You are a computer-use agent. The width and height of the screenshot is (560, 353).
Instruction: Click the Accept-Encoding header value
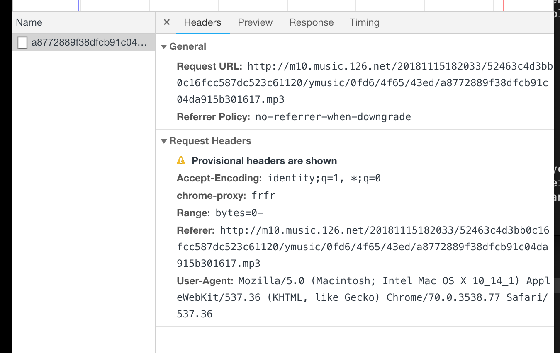click(324, 178)
